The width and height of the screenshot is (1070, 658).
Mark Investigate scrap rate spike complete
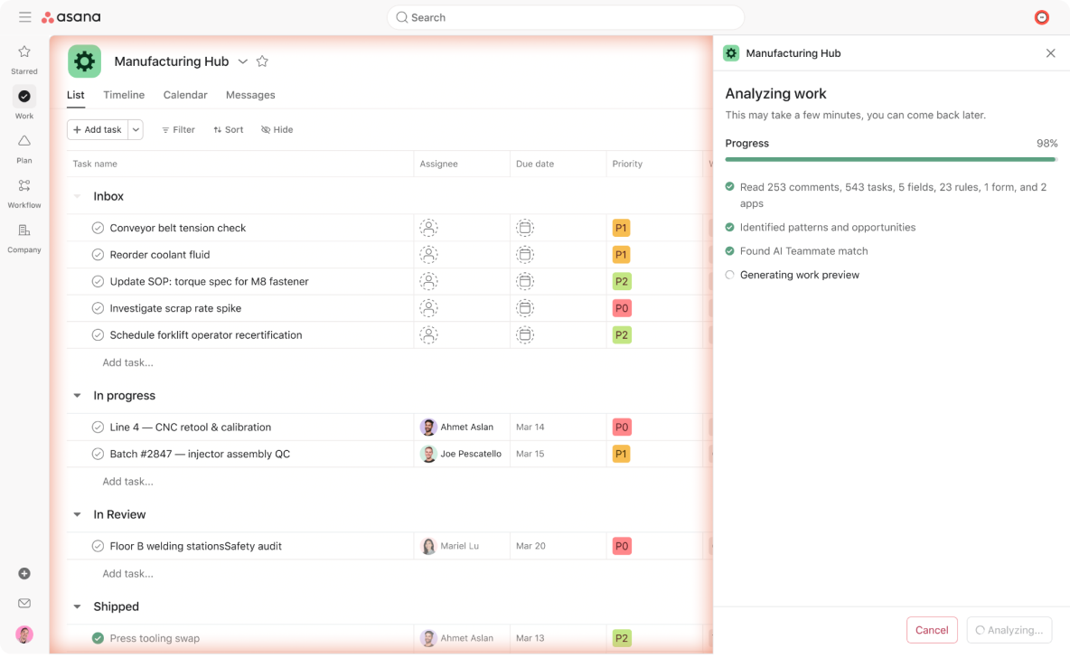(98, 308)
